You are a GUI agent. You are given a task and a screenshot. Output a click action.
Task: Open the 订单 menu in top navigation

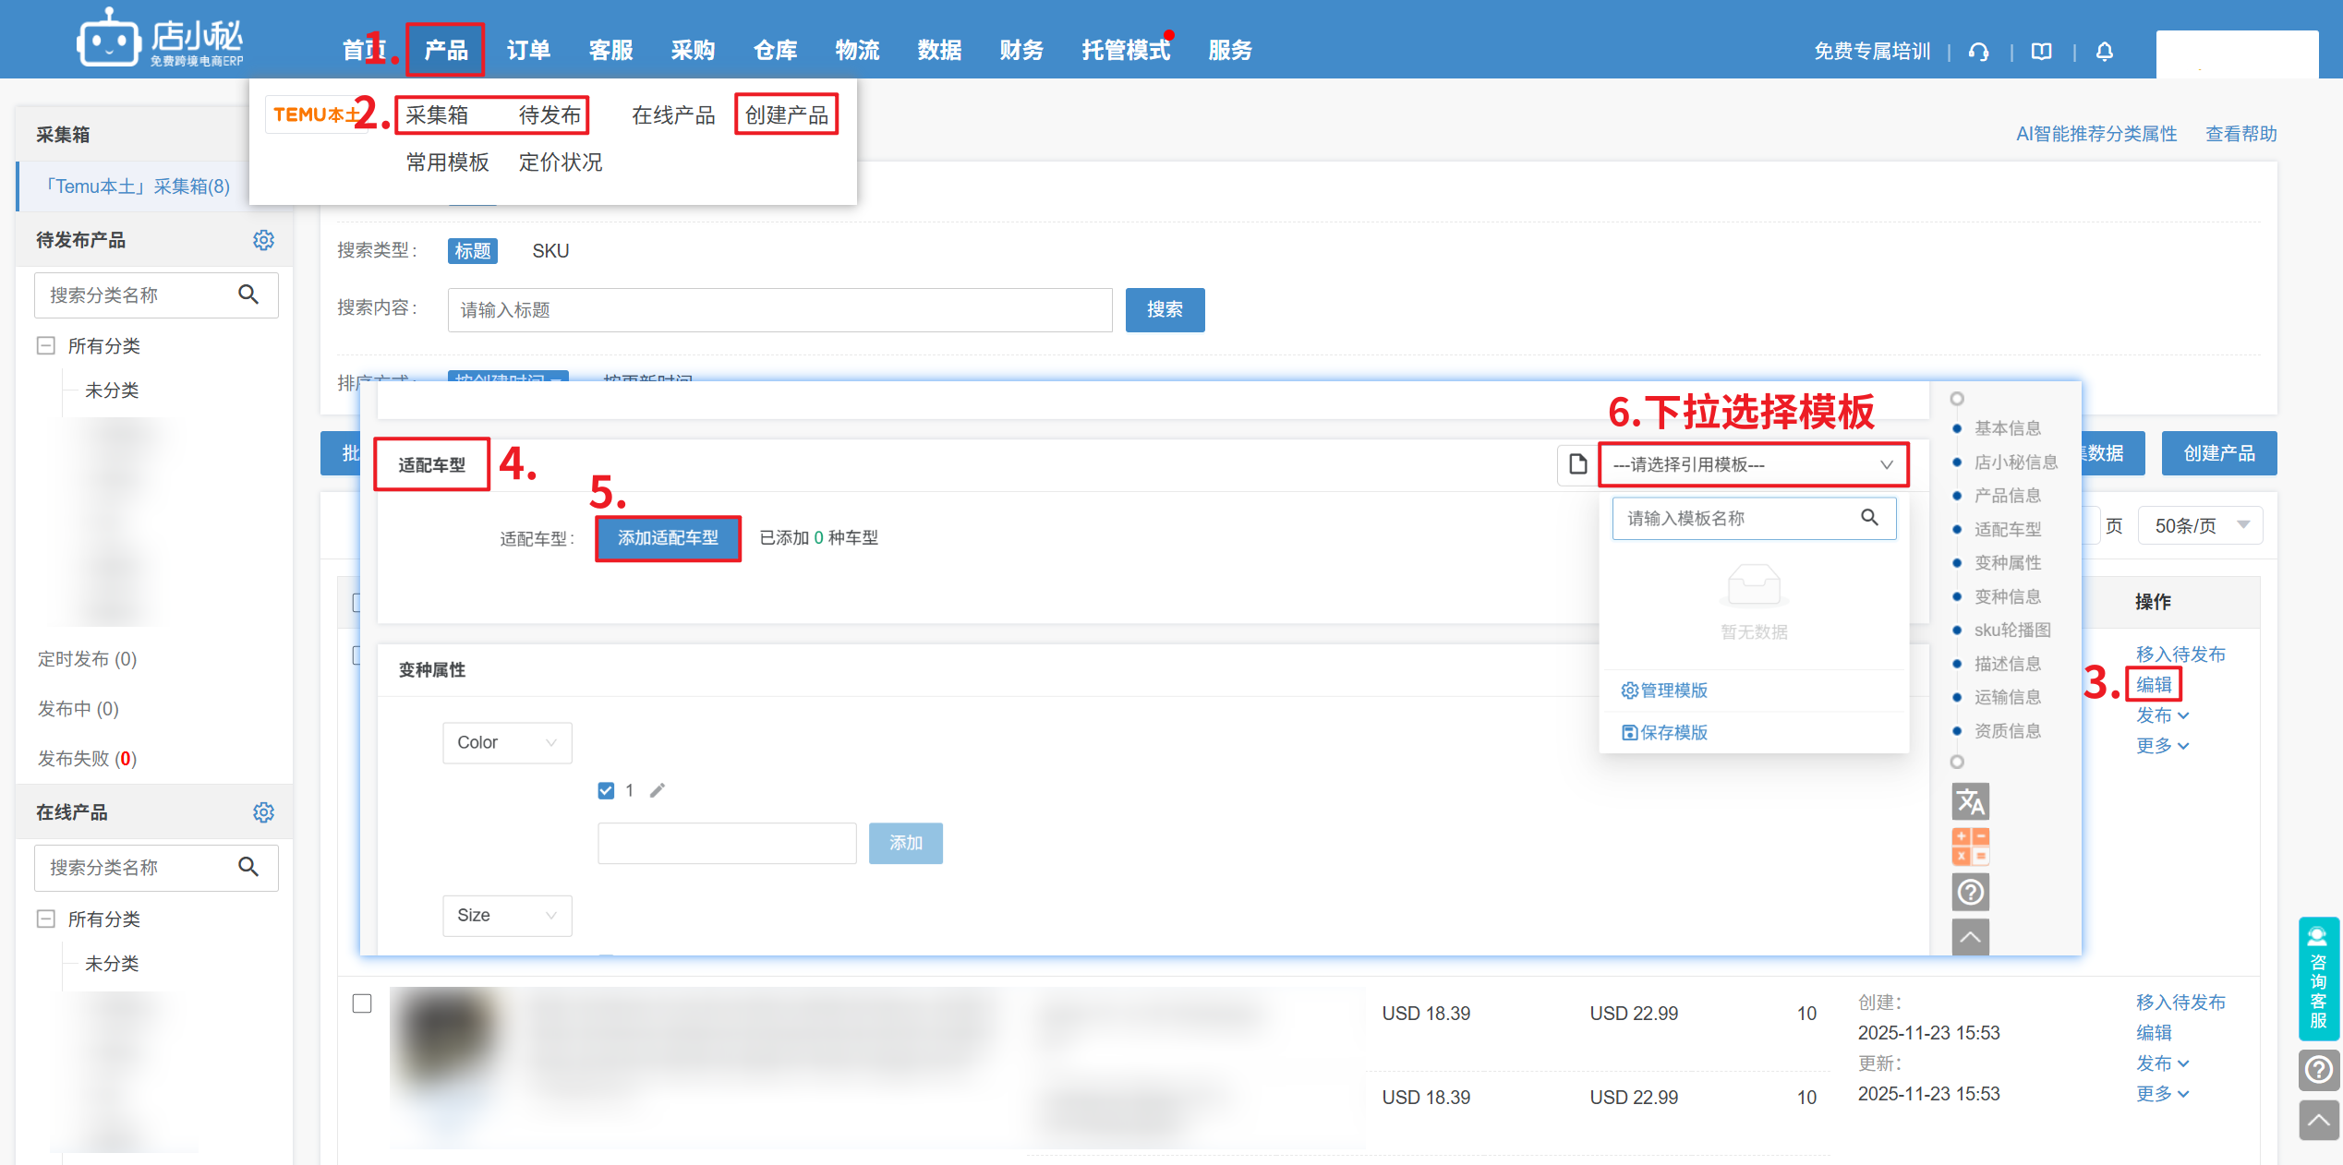tap(528, 51)
